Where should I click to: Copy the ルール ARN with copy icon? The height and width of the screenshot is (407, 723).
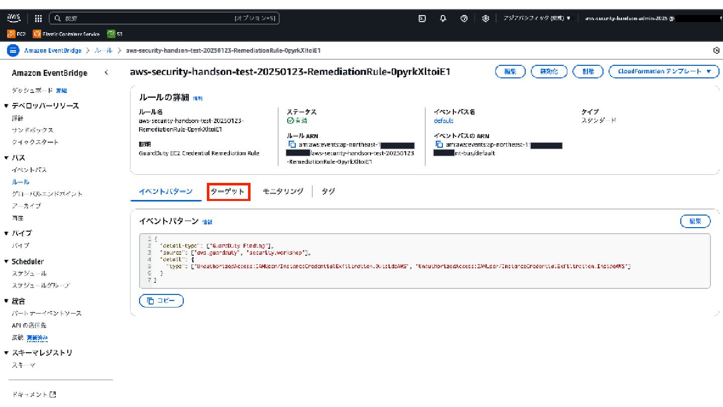pyautogui.click(x=292, y=144)
